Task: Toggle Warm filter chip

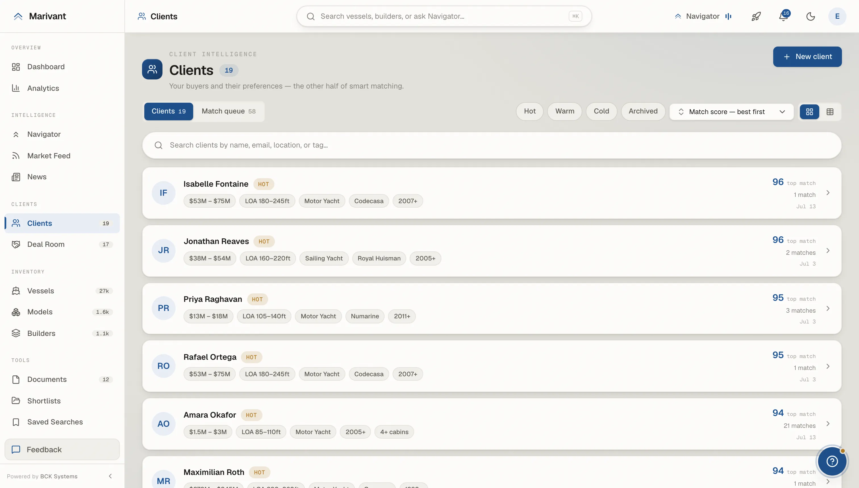Action: pos(565,111)
